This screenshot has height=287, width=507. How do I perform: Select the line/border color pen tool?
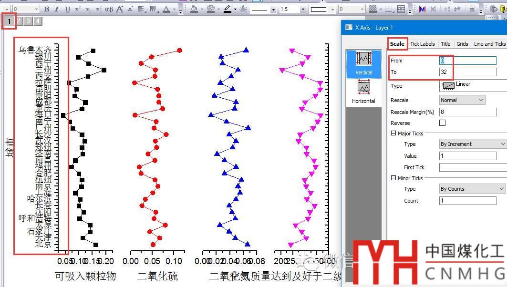coord(228,9)
